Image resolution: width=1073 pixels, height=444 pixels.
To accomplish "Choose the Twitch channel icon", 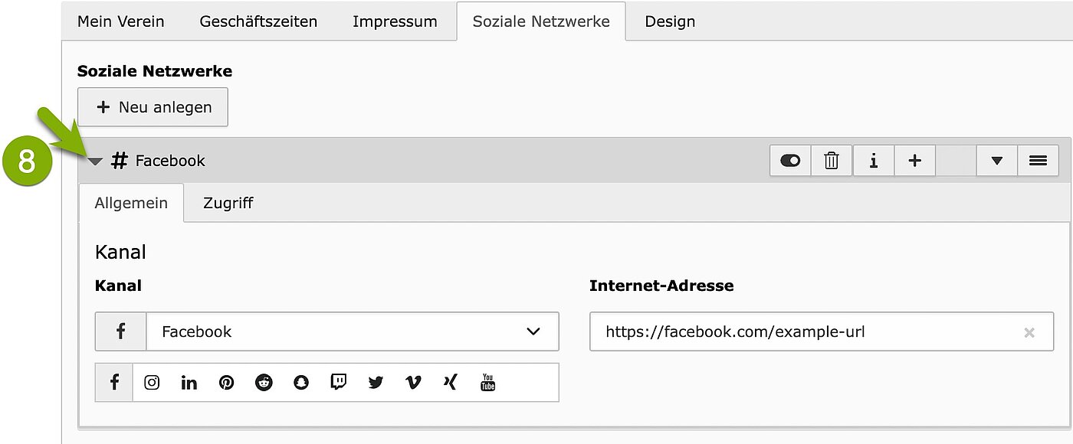I will (x=338, y=382).
